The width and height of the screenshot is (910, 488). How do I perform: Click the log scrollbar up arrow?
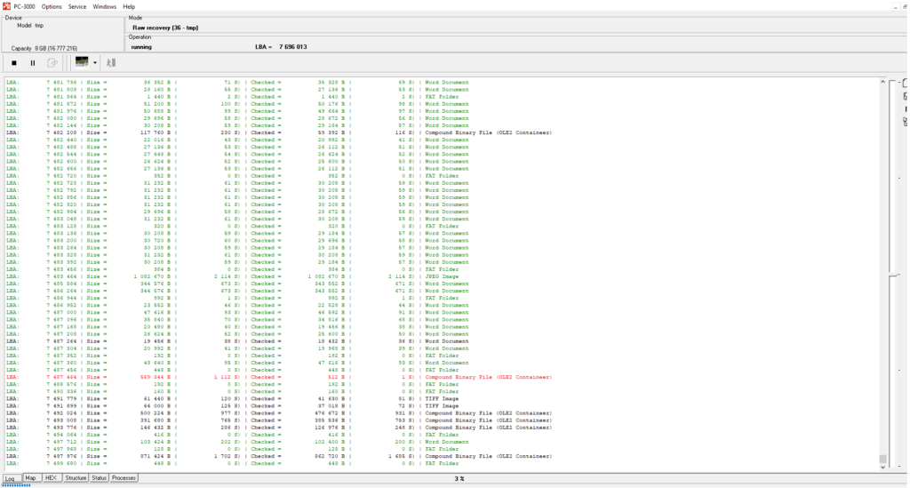(x=882, y=82)
